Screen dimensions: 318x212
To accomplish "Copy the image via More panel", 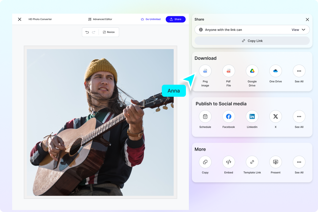I will click(x=205, y=162).
